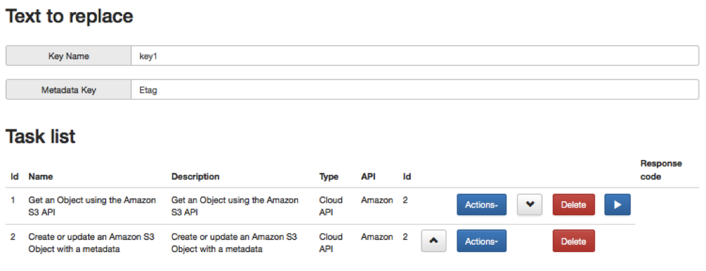Focus the Key Name field containing key1
Screen dimensions: 706x271
[415, 56]
